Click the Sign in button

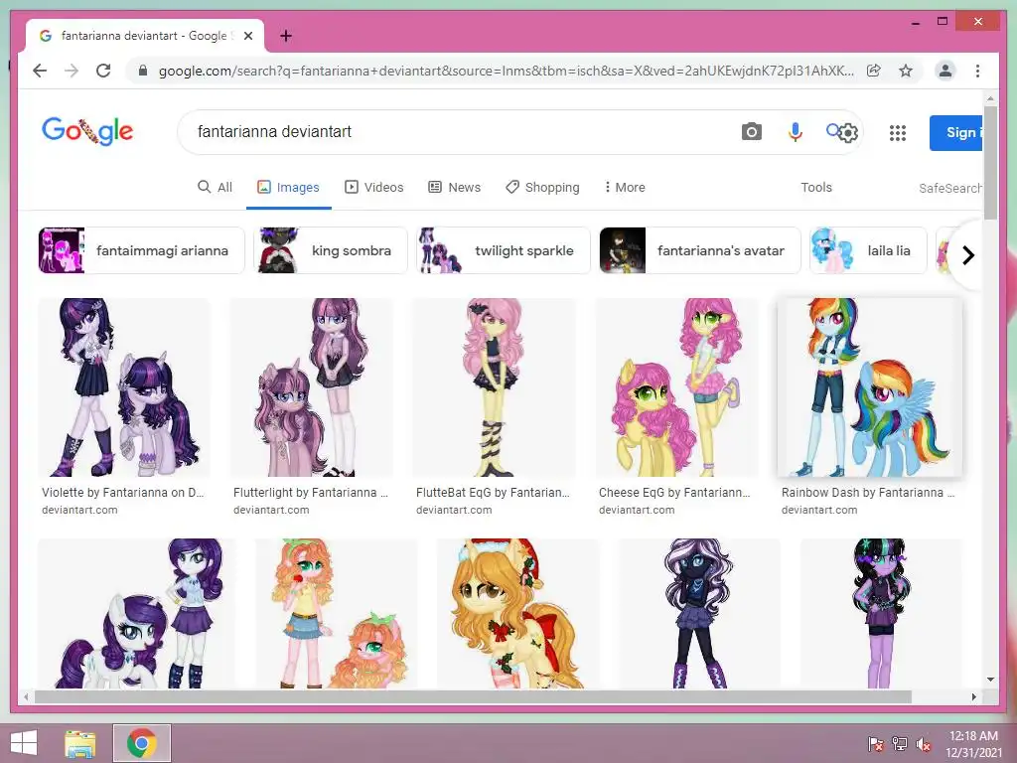956,132
